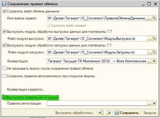Click 'Закрыть' button
Screen dimensions: 160x118
coord(150,113)
